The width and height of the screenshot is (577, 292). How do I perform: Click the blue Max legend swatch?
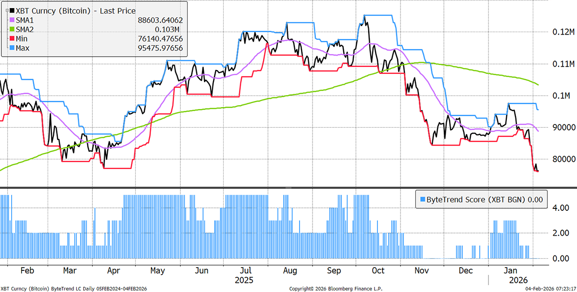[x=11, y=48]
